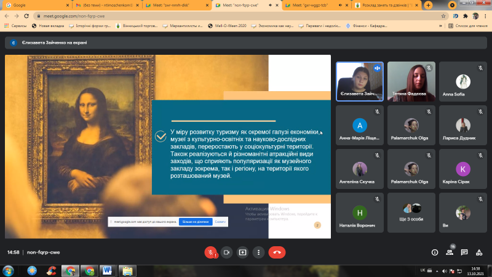Switch to the Google tab
The width and height of the screenshot is (492, 277).
point(37,6)
